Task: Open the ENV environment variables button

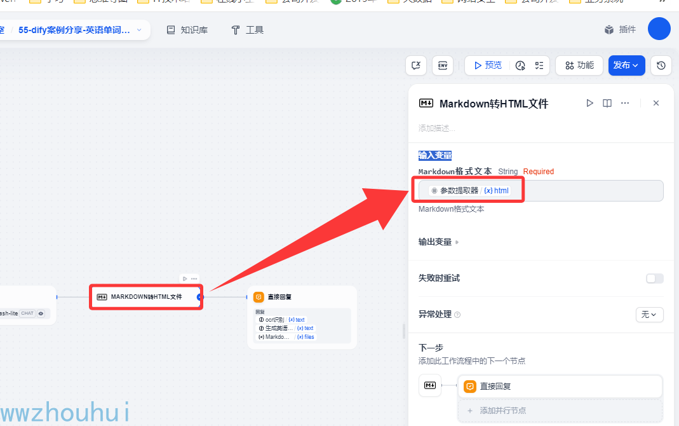Action: pos(443,65)
